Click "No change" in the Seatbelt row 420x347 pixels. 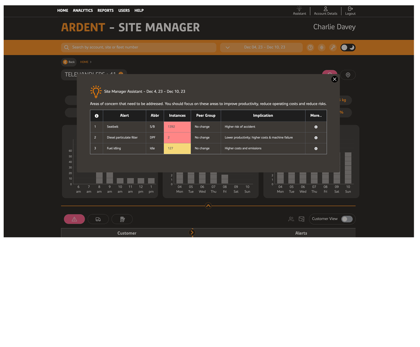point(202,127)
